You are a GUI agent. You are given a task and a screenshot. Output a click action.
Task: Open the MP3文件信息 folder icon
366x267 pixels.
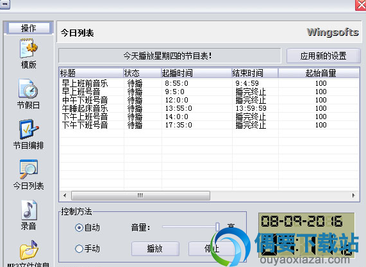click(29, 250)
